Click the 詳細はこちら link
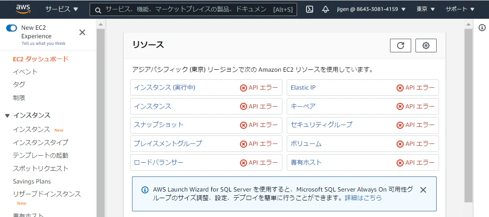The height and width of the screenshot is (217, 489). [363, 198]
